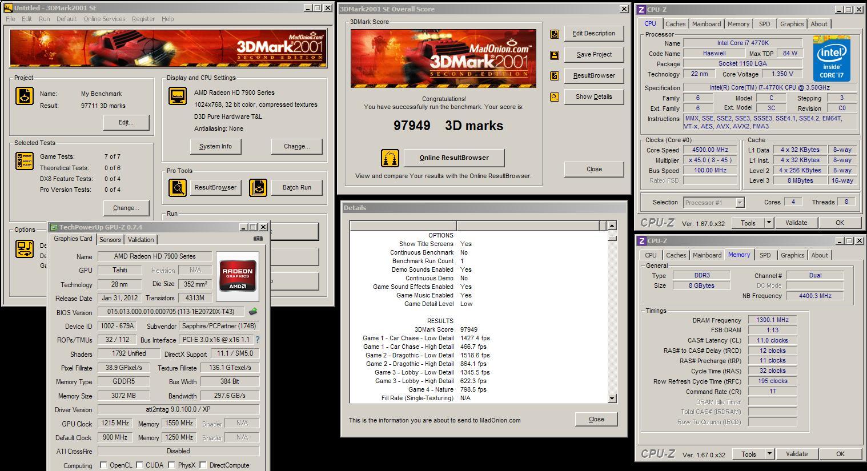Click the Show Details button

click(x=593, y=96)
